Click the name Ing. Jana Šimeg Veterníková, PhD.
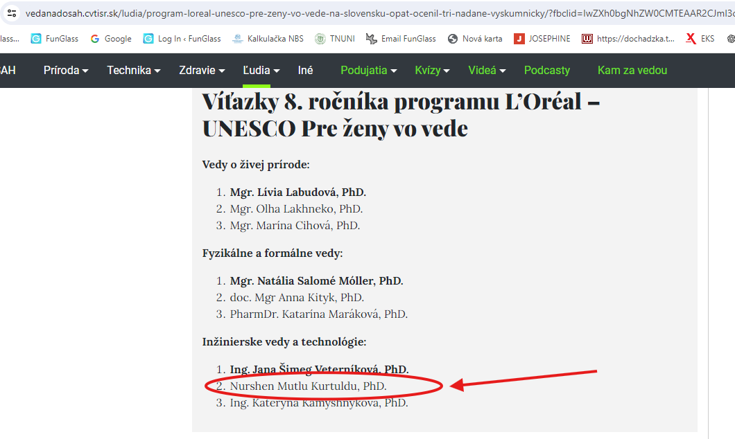 (319, 369)
